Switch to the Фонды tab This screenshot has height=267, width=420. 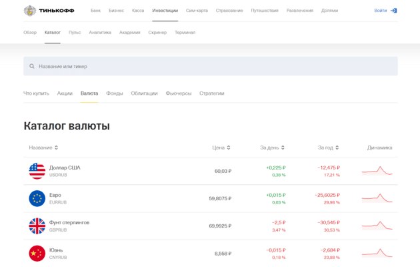[x=115, y=93]
